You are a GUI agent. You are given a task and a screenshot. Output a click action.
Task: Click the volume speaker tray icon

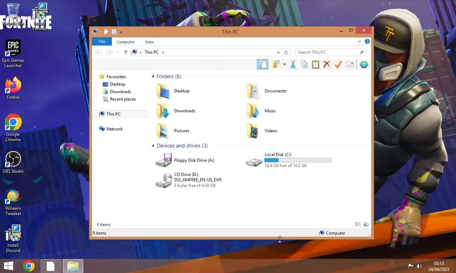pos(419,266)
